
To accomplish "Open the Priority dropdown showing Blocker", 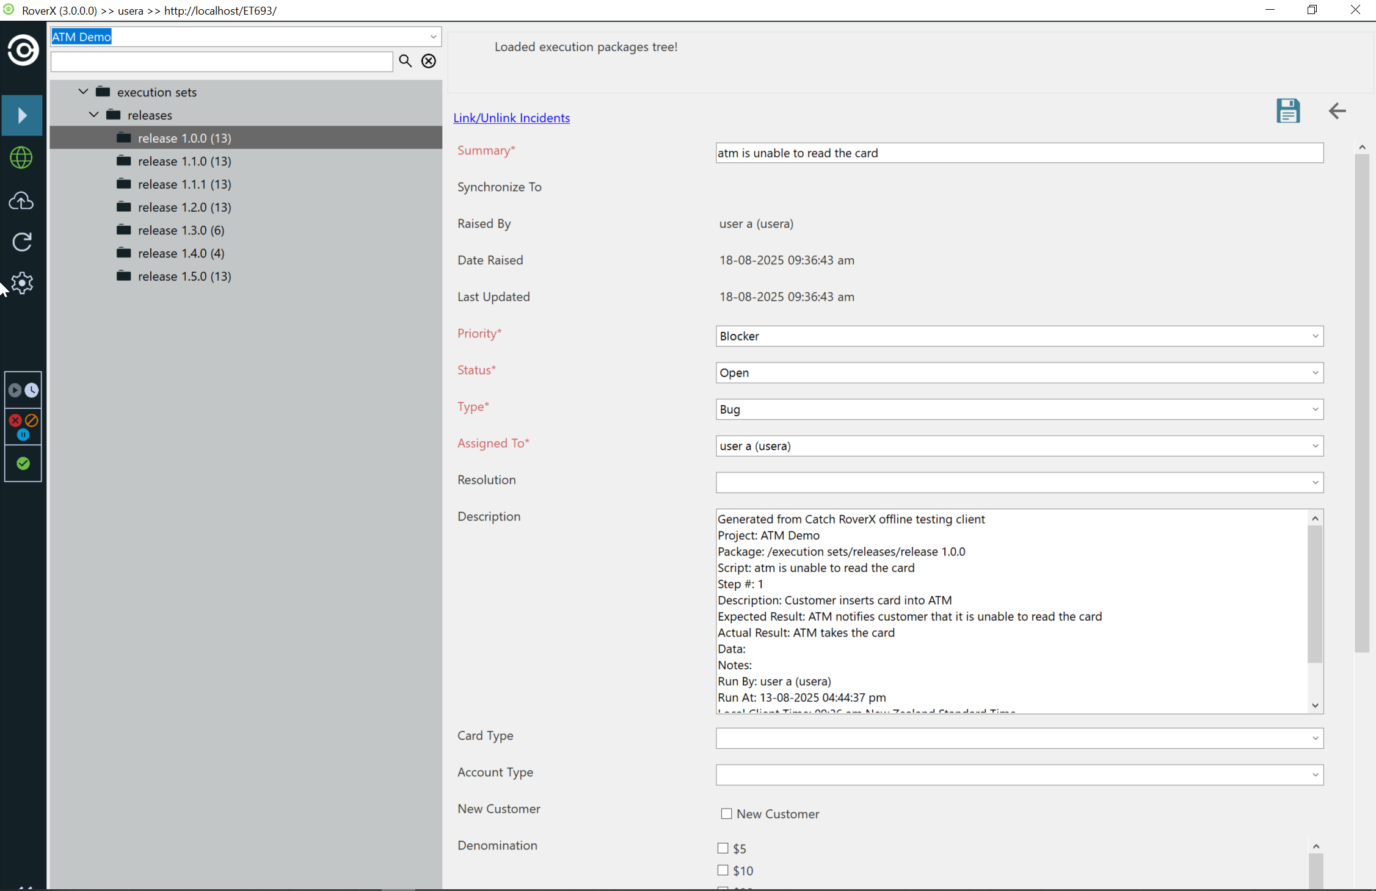I will pyautogui.click(x=1019, y=336).
